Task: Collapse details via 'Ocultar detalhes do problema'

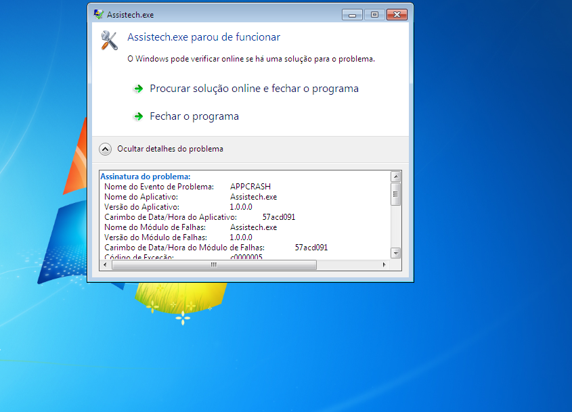Action: coord(170,149)
